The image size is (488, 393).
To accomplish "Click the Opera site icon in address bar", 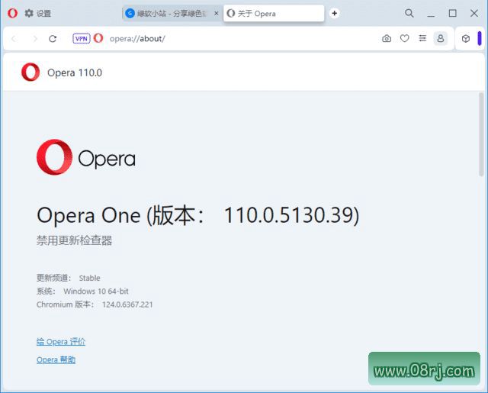I will click(x=98, y=38).
